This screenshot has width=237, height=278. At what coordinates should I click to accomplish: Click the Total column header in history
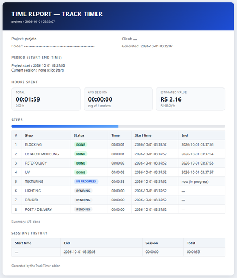[191, 243]
